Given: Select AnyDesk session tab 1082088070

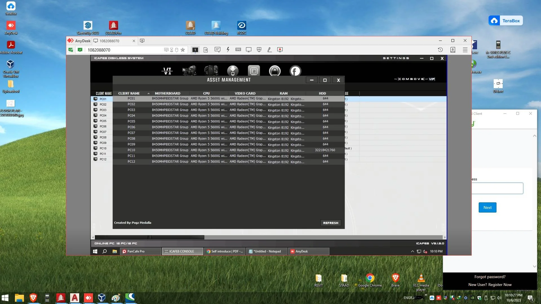Looking at the screenshot, I should point(115,41).
